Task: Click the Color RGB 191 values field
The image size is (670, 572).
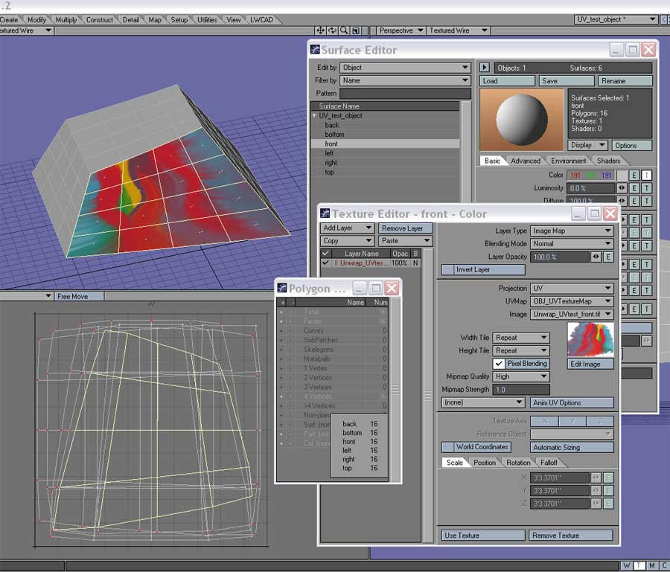Action: [591, 175]
